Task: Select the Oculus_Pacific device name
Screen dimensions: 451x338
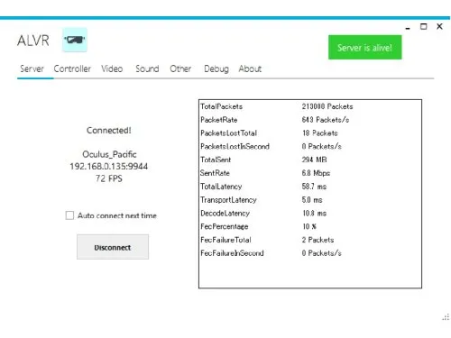Action: pyautogui.click(x=109, y=154)
